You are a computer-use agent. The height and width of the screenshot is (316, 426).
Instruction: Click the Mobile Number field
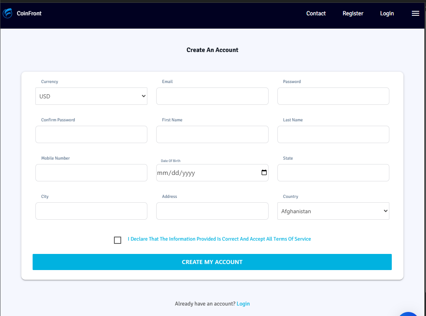click(x=91, y=173)
